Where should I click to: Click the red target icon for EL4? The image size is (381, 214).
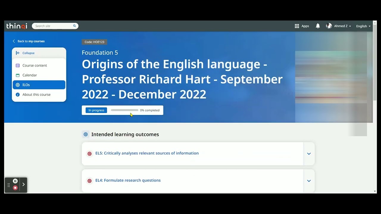coord(89,181)
